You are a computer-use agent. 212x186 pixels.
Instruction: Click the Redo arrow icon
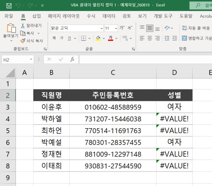pyautogui.click(x=30, y=5)
